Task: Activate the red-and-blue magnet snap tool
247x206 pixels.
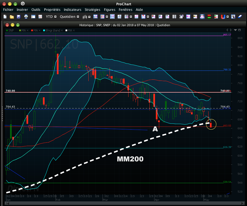Action: (223, 17)
